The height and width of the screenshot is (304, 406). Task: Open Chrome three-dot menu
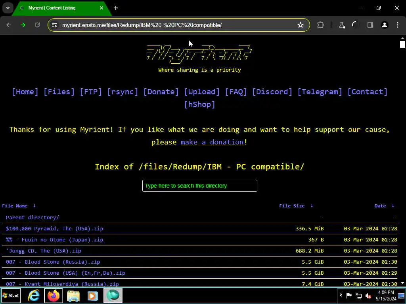pyautogui.click(x=398, y=25)
